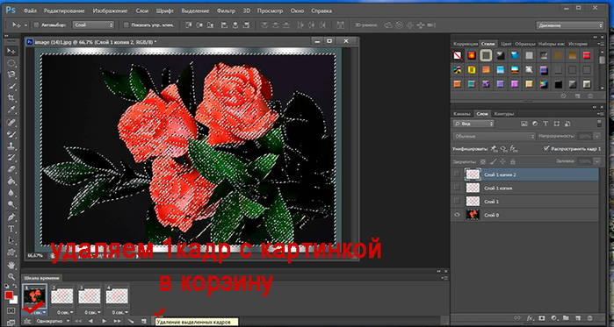The width and height of the screenshot is (614, 327).
Task: Open opacity Непрозрачность dropdown arrow
Action: point(597,137)
